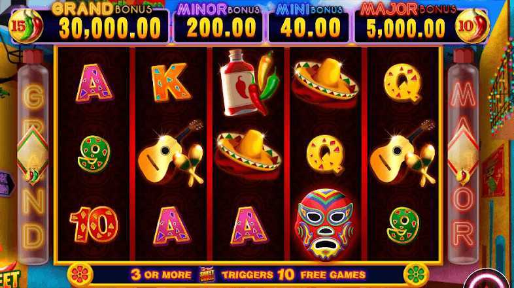Click the 10 chili pepper coin
This screenshot has width=514, height=288.
[x=472, y=26]
